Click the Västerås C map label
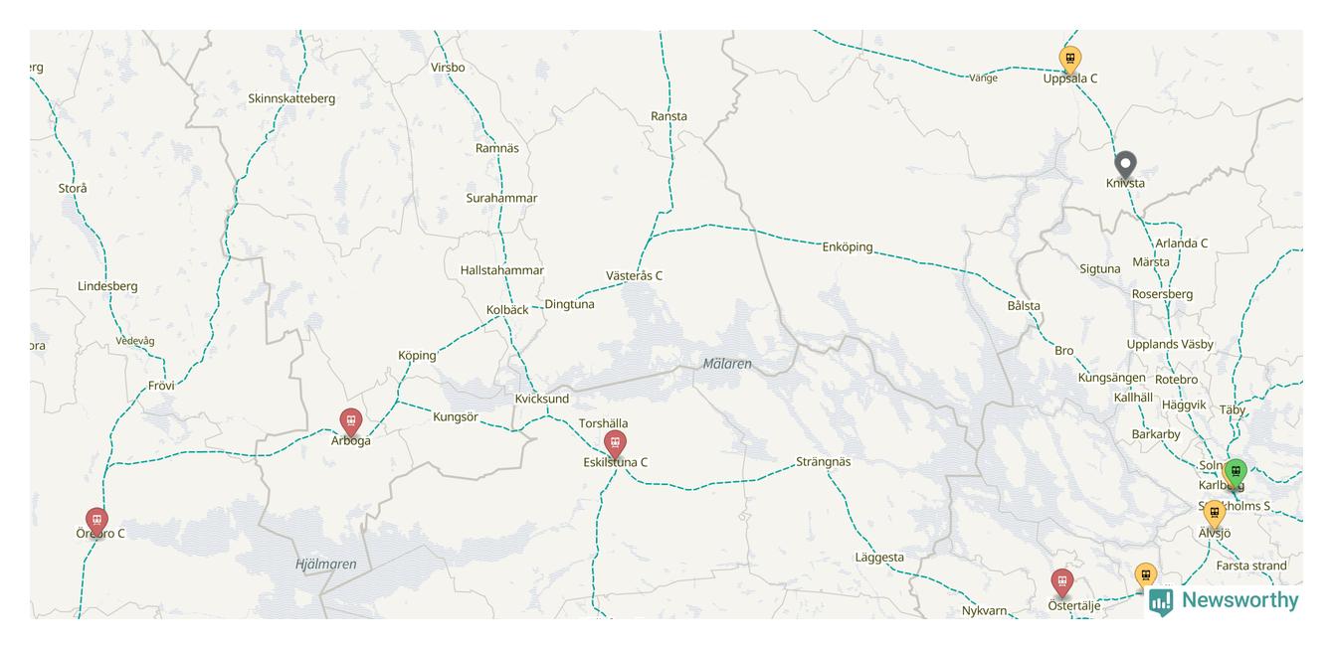 point(634,275)
